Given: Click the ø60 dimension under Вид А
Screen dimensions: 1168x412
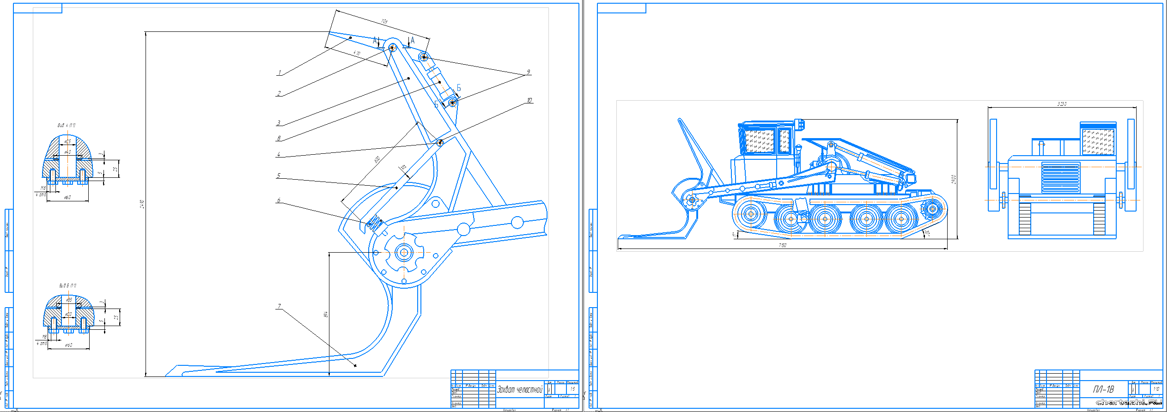Looking at the screenshot, I should (67, 197).
